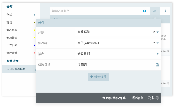
Task: Click the 新增條件 add condition button
Action: click(x=99, y=77)
